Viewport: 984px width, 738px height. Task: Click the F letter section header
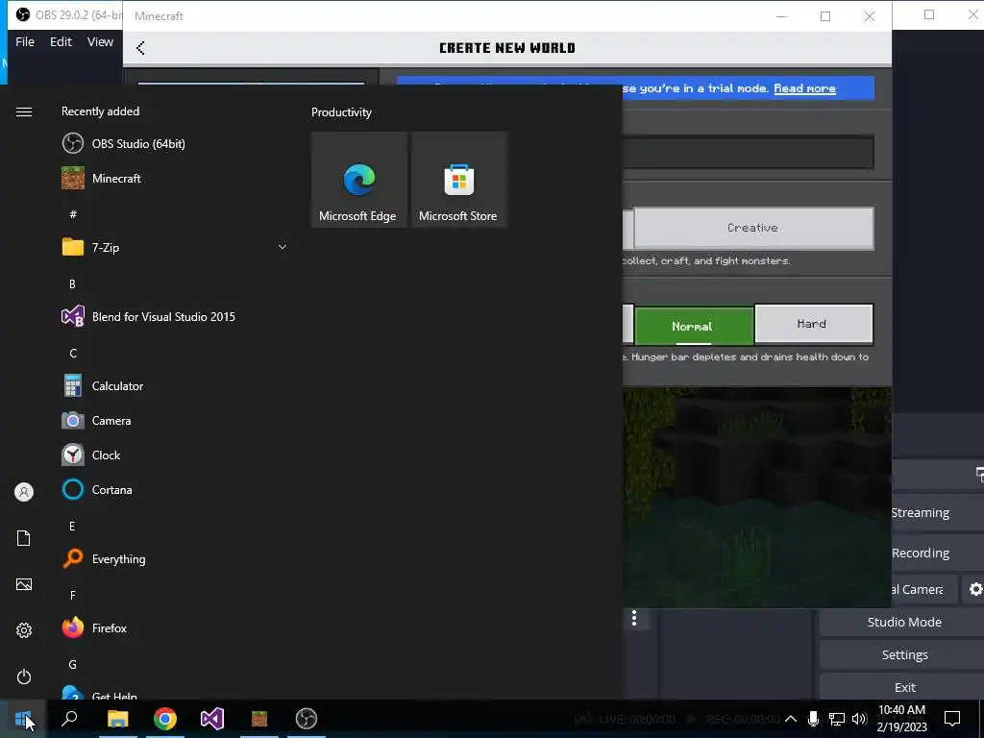[x=73, y=595]
